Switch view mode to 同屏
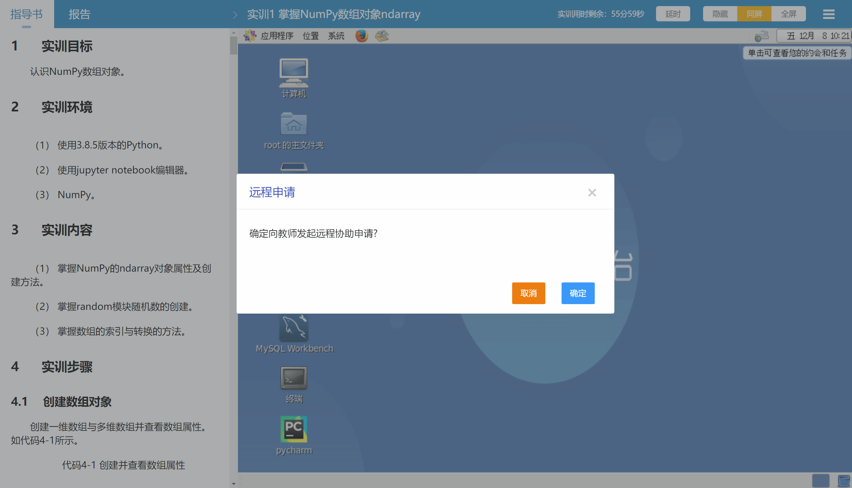This screenshot has width=852, height=488. click(x=754, y=14)
